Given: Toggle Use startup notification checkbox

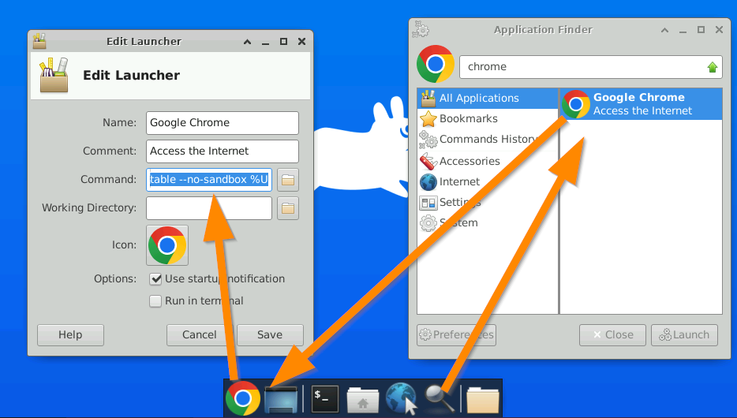Looking at the screenshot, I should (x=155, y=279).
